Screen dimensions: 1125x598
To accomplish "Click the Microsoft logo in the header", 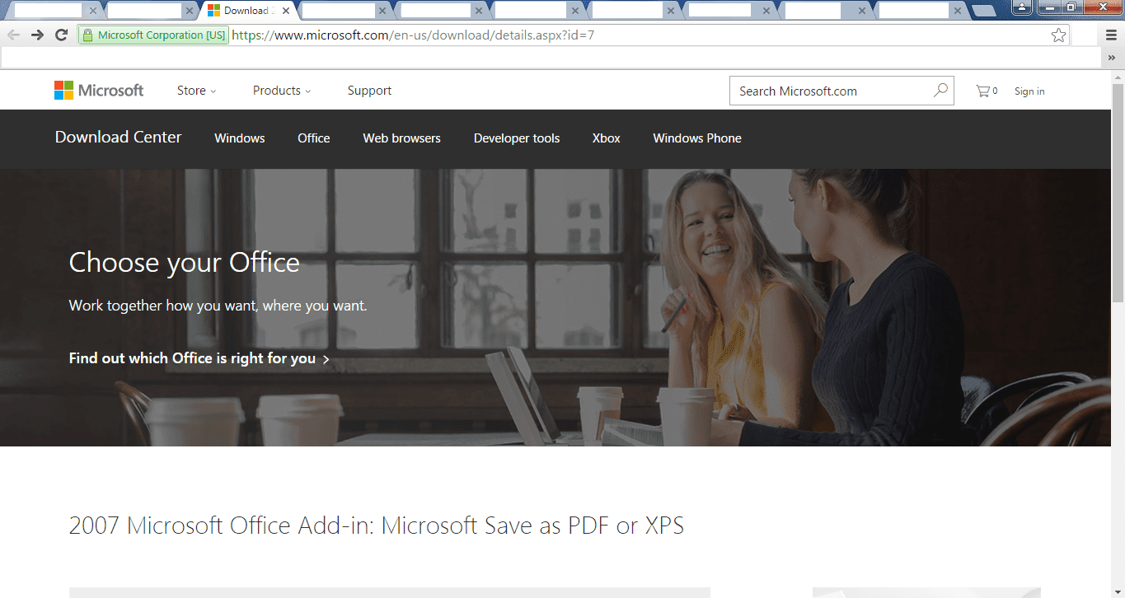I will pyautogui.click(x=98, y=90).
